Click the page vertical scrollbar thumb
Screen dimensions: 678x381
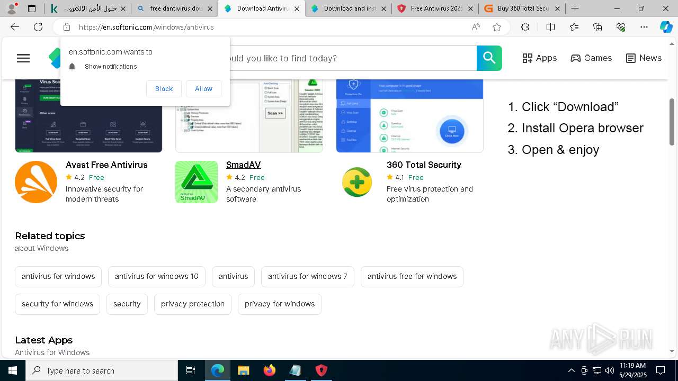coord(672,122)
